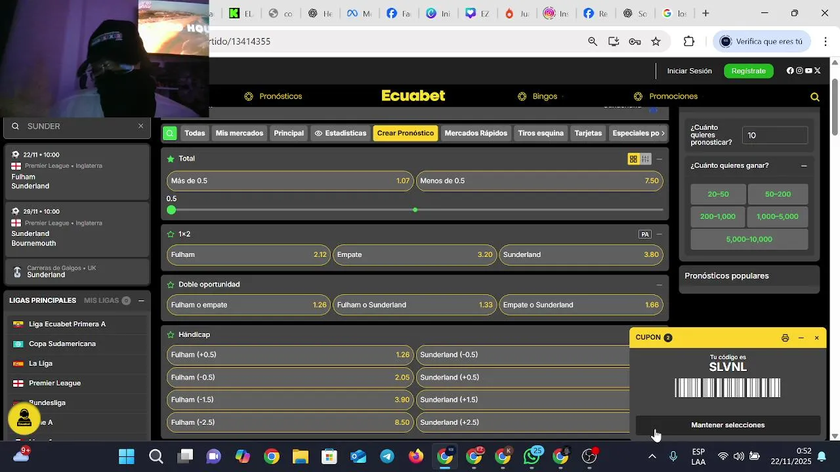Toggle the Estadísticas eye filter

click(x=340, y=133)
